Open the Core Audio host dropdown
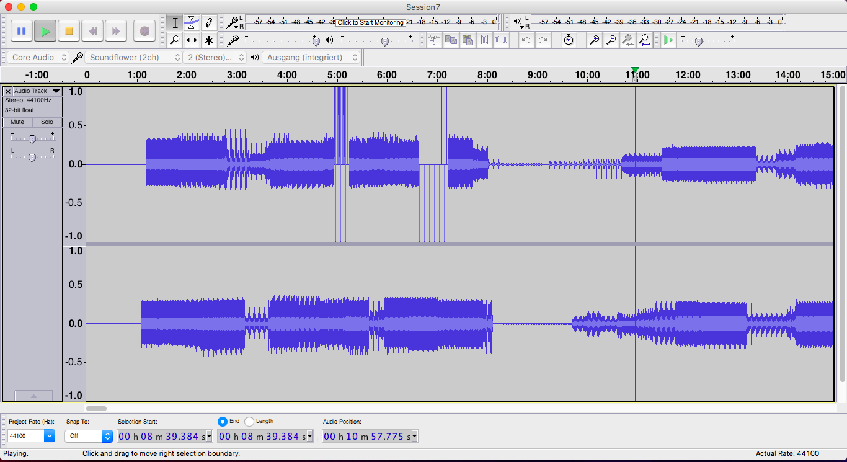 point(38,58)
